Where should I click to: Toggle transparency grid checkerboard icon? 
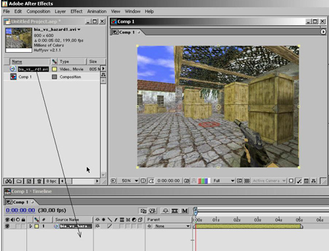247,181
